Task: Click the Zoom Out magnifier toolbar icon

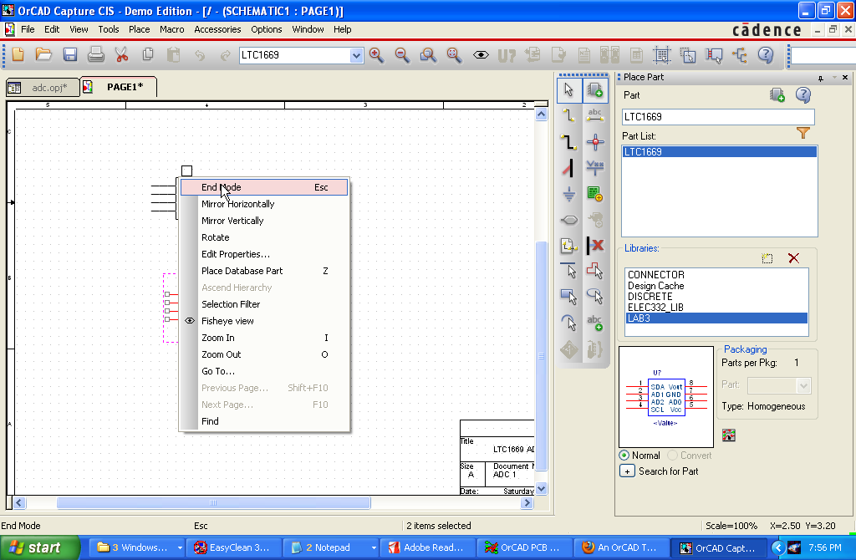Action: 402,54
